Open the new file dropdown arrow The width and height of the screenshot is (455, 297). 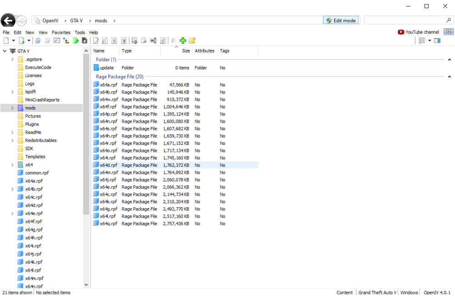pos(13,41)
